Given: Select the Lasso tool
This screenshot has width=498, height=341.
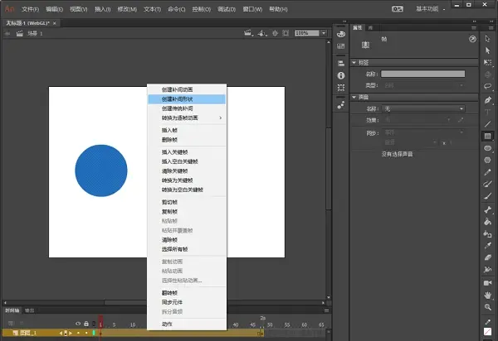Looking at the screenshot, I should click(488, 87).
